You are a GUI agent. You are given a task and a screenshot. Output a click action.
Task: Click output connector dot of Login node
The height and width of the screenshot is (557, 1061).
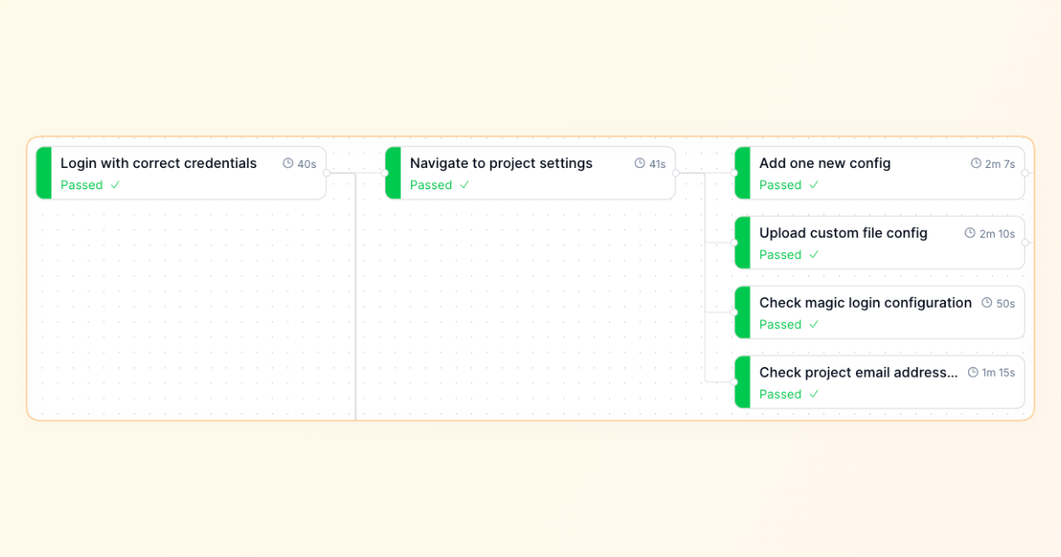326,173
